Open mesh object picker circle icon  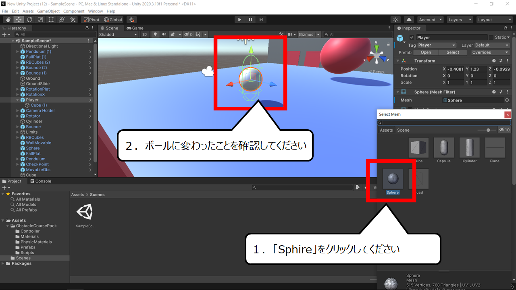507,100
